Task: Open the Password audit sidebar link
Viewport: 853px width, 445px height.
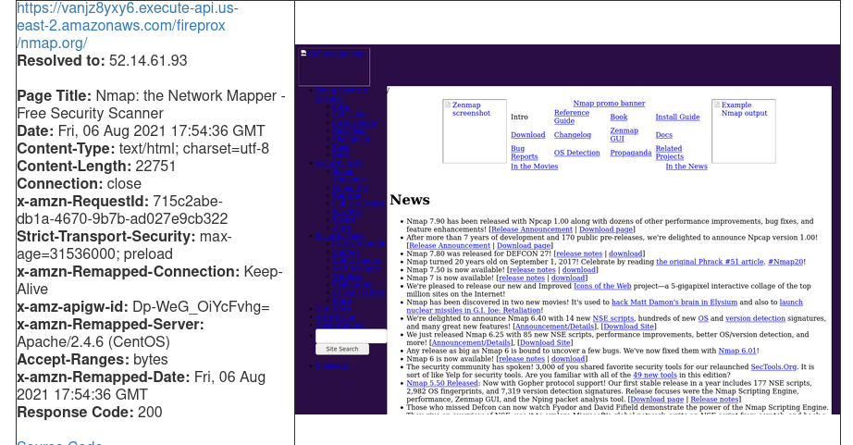Action: click(x=360, y=244)
